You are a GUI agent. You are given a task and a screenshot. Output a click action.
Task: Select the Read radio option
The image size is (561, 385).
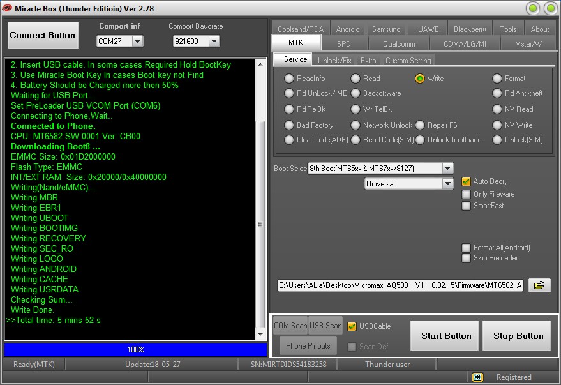click(355, 79)
